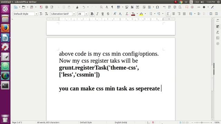Open the Terminal from the launcher
Viewport: 221px width, 124px height.
click(5, 85)
